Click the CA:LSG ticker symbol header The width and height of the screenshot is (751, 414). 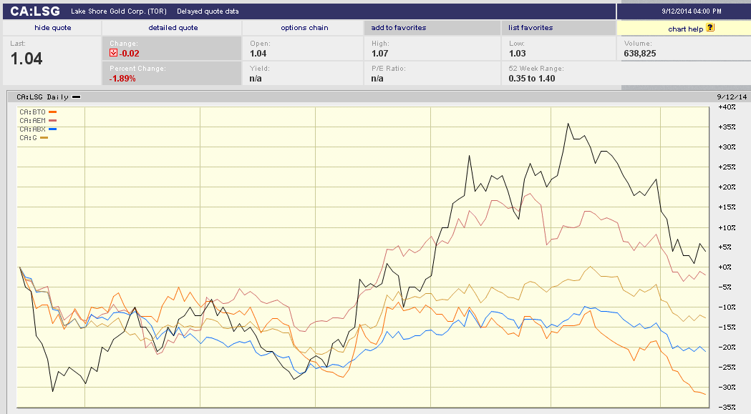[35, 11]
